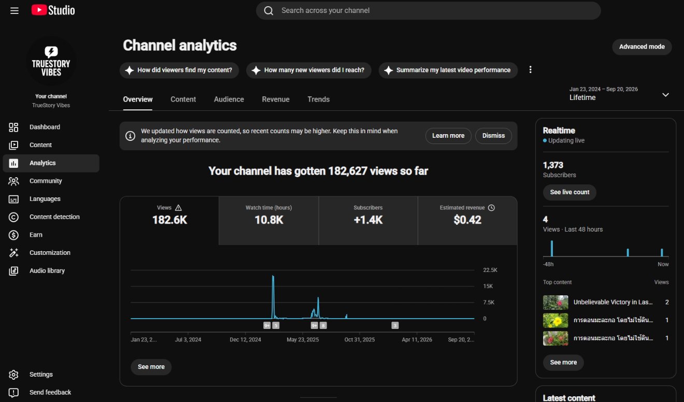Screen dimensions: 684x402
Task: Open the Content icon in sidebar
Action: [13, 145]
